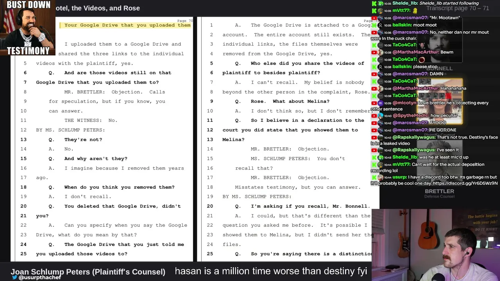The height and width of the screenshot is (281, 500).
Task: Click the avatar beside MarthaMacArthur's "Bewm" message
Action: (x=381, y=52)
